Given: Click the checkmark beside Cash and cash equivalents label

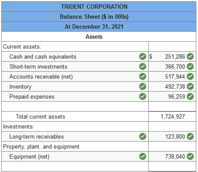Looking at the screenshot, I should (143, 57).
